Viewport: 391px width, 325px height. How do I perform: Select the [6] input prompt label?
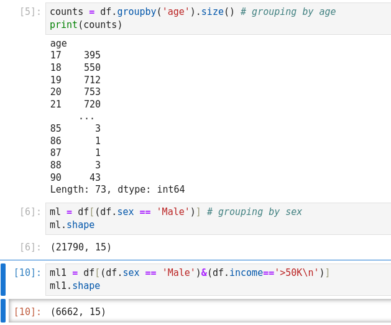[30, 212]
